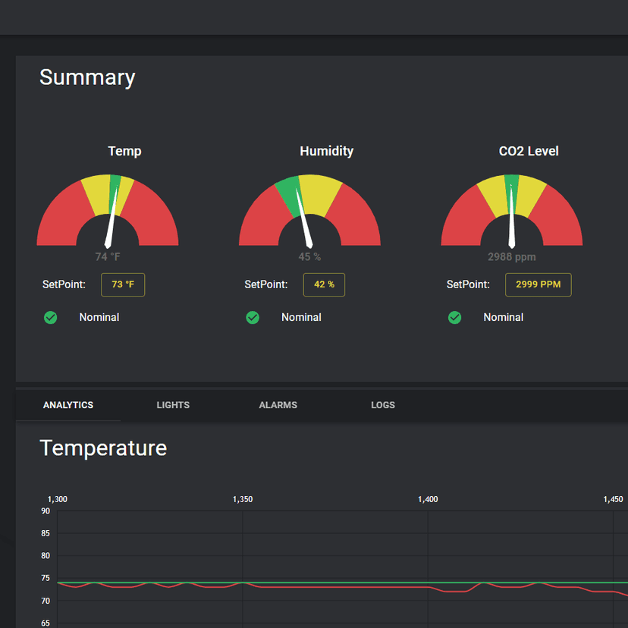Click the Summary heading
Image resolution: width=628 pixels, height=628 pixels.
click(87, 77)
